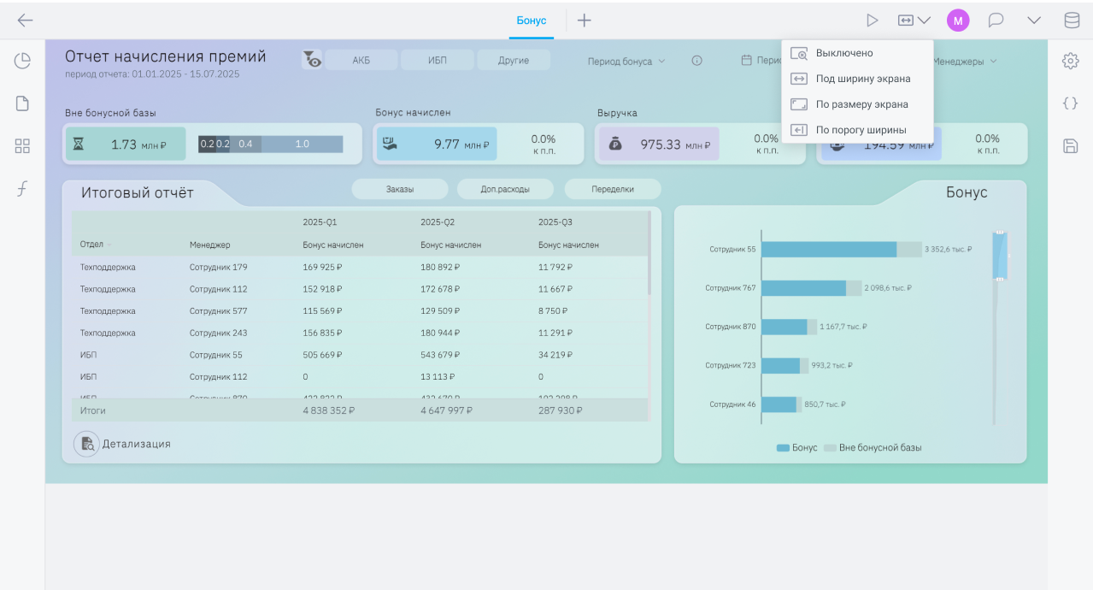The width and height of the screenshot is (1093, 590).
Task: Open the curly braces code icon
Action: pos(1070,103)
